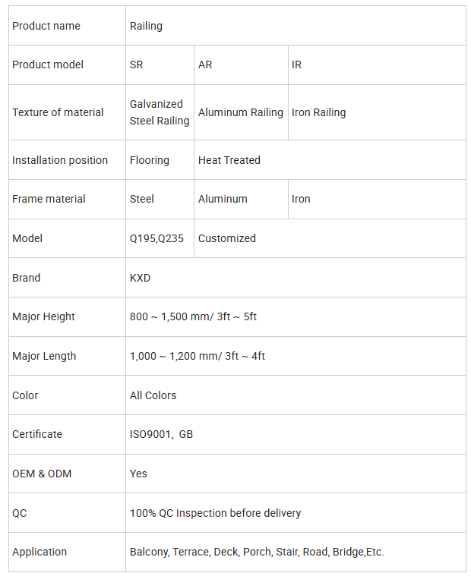Click the "Heat Treated" cell
471x576 pixels.
229,160
